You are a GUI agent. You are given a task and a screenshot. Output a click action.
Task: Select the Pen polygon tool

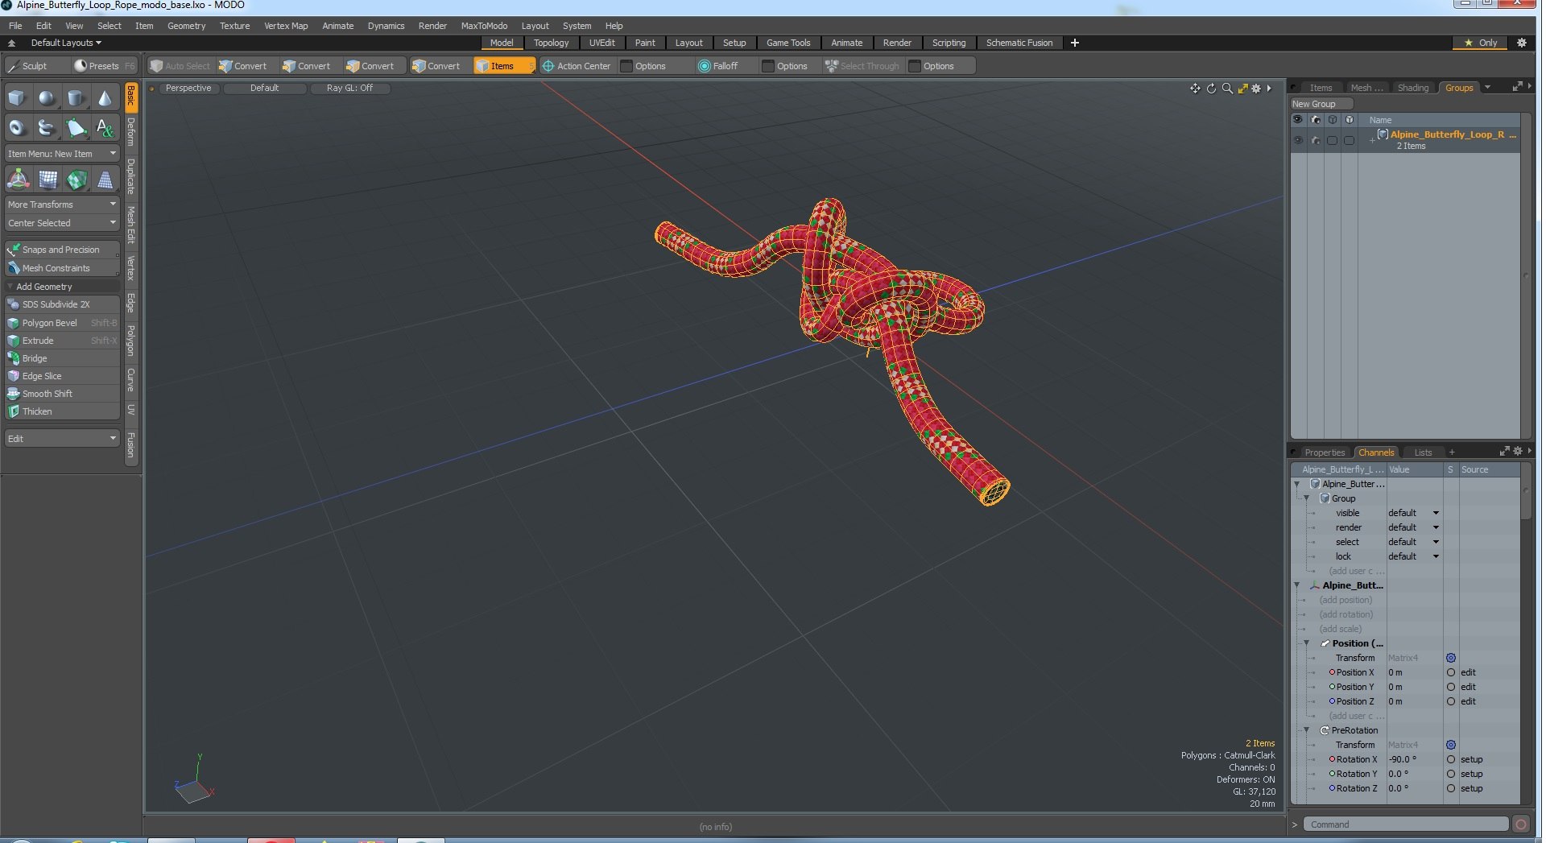[x=76, y=127]
